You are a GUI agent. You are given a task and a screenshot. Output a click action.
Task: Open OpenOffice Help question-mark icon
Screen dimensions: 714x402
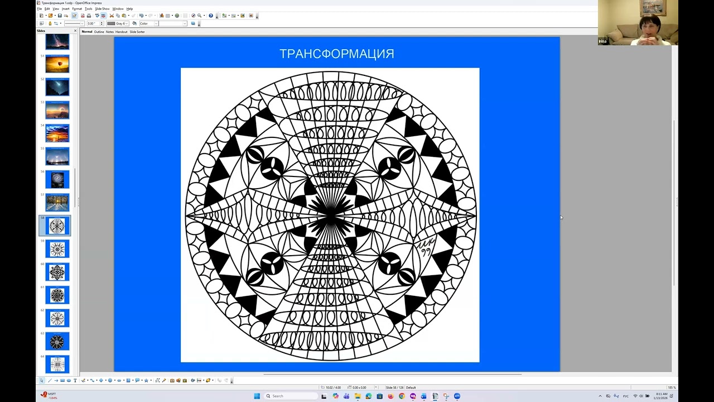(x=210, y=16)
